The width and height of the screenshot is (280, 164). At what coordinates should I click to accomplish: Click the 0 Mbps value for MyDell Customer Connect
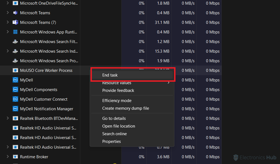coord(213,99)
